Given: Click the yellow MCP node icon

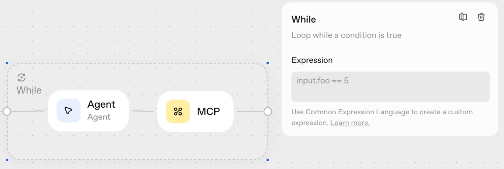Looking at the screenshot, I should [x=178, y=111].
